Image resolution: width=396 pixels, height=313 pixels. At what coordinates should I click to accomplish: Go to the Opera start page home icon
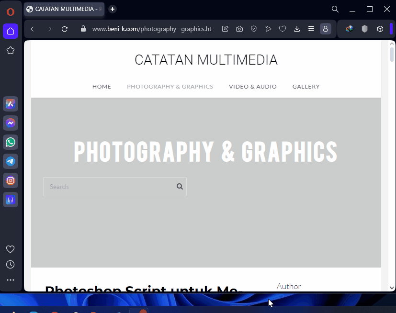pyautogui.click(x=11, y=31)
